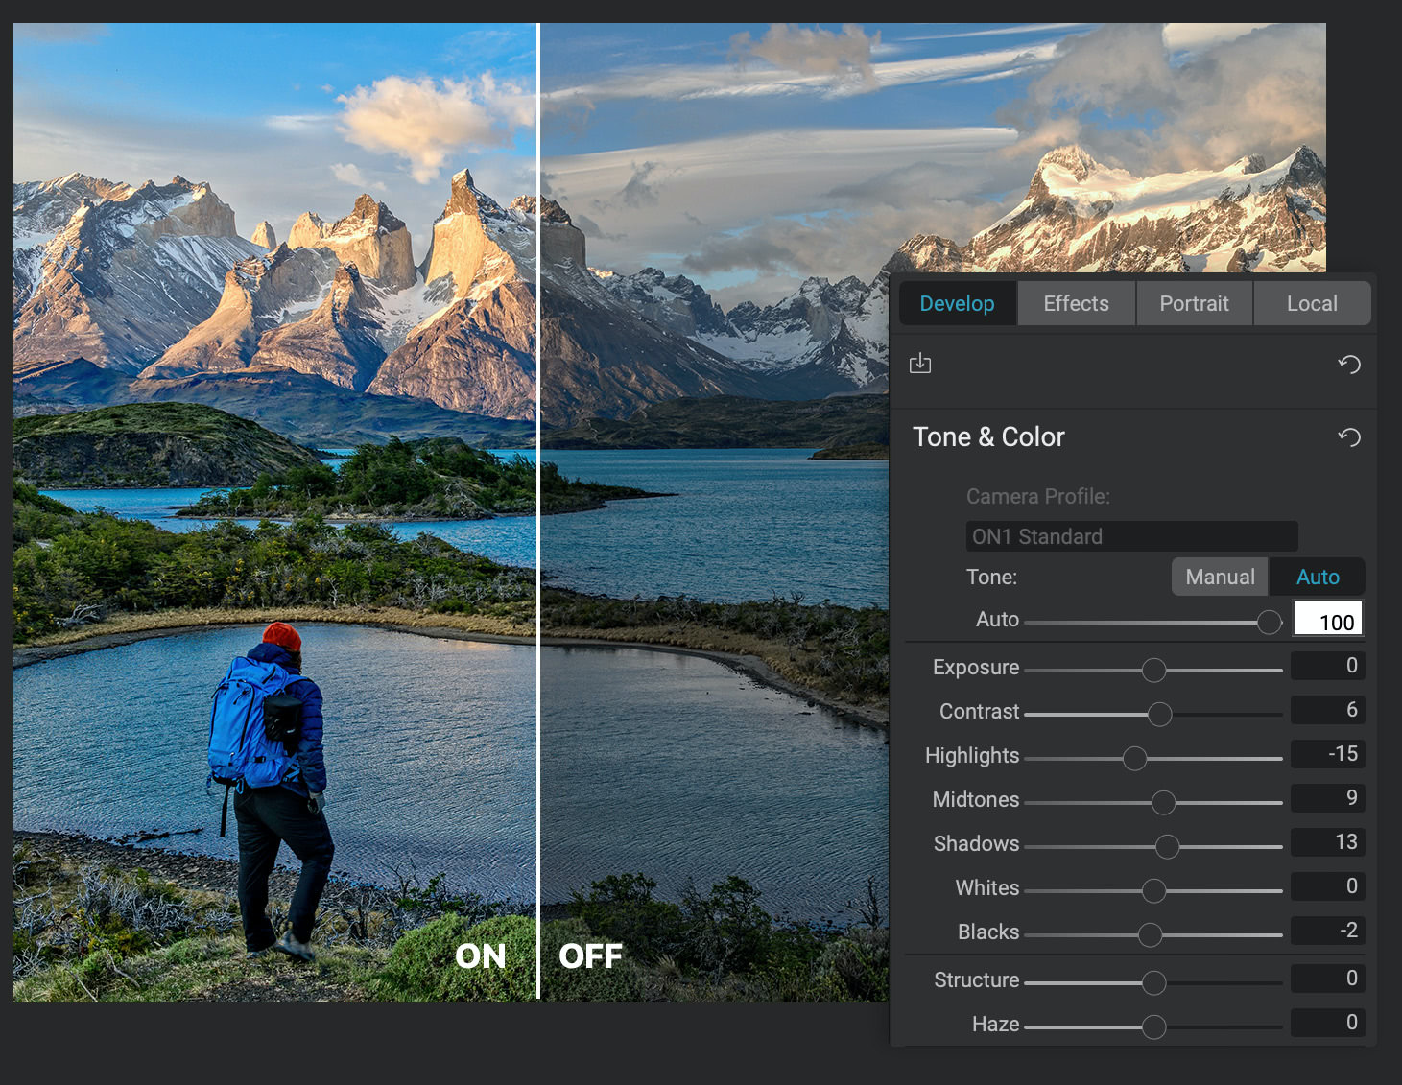
Task: Click the Midtones value field
Action: tap(1327, 798)
